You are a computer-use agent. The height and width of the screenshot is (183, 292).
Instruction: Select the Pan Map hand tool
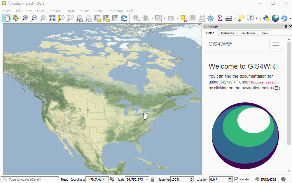(x=7, y=18)
